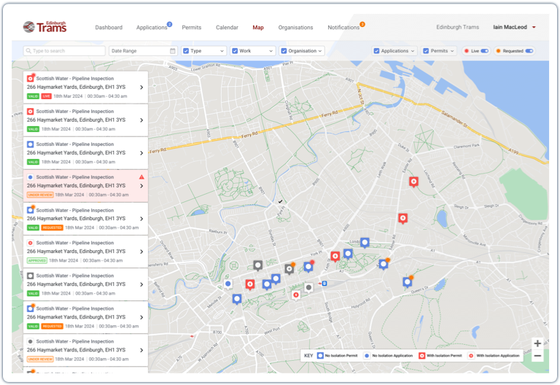The image size is (560, 385).
Task: Select the red map marker beside Leith St
Action: pyautogui.click(x=335, y=256)
